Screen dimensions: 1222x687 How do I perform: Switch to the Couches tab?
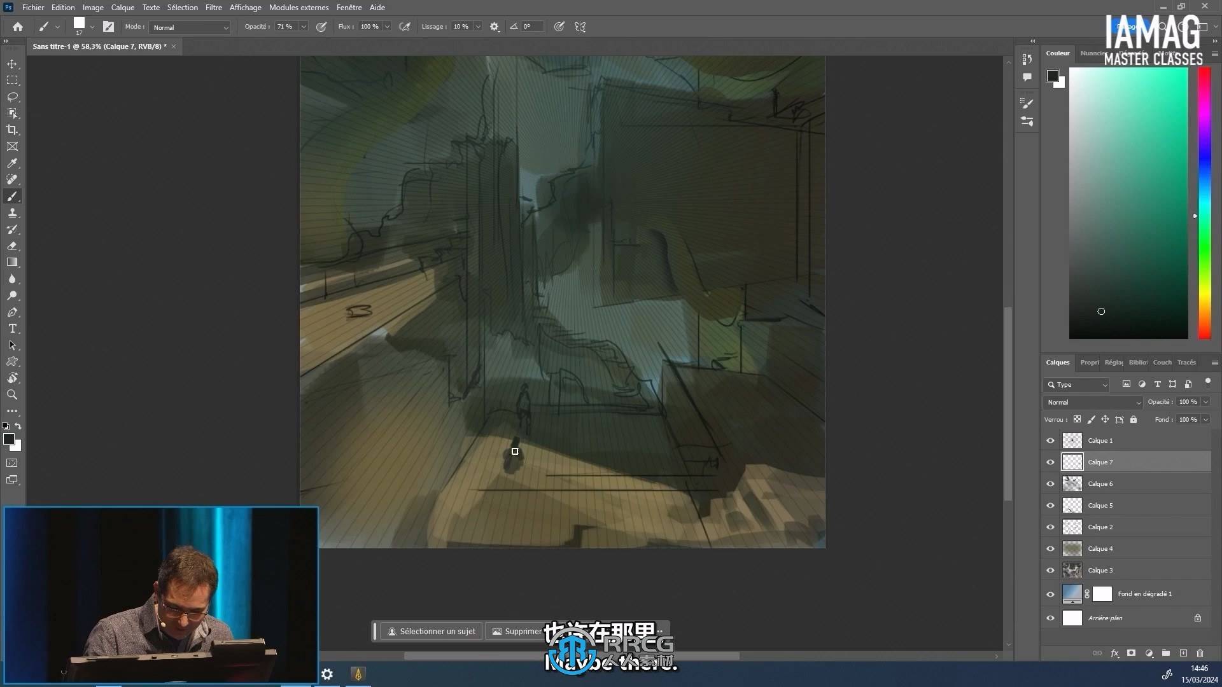coord(1162,363)
